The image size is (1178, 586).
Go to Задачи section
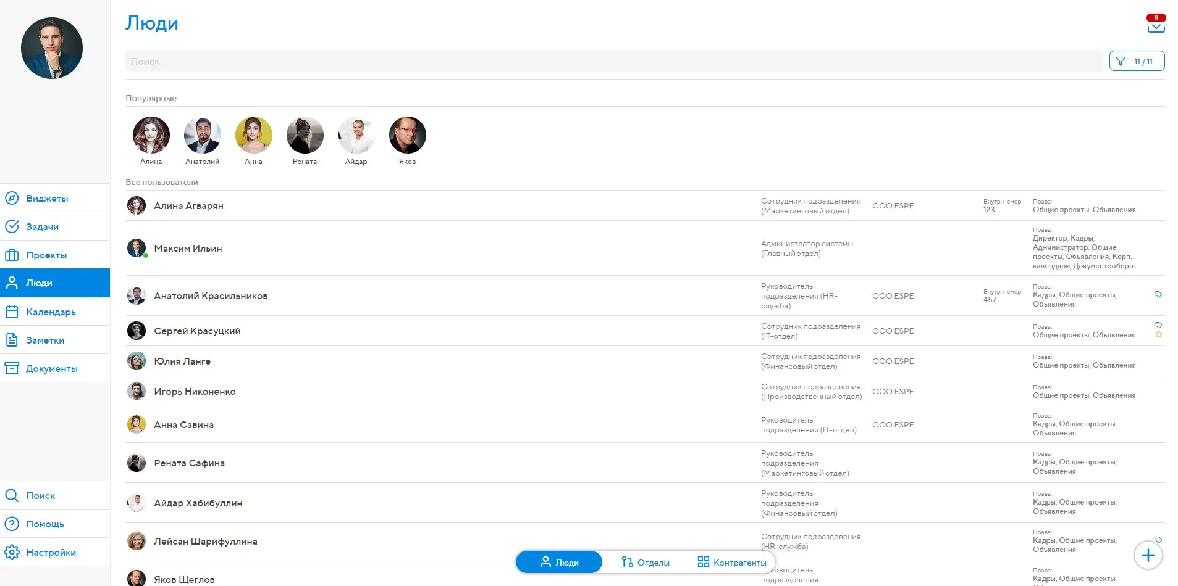point(42,227)
